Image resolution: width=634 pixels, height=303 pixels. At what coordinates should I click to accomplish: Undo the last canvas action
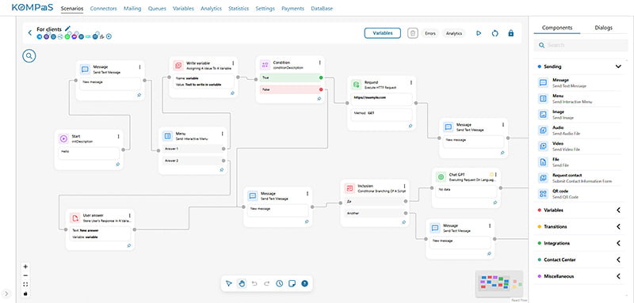tap(254, 284)
